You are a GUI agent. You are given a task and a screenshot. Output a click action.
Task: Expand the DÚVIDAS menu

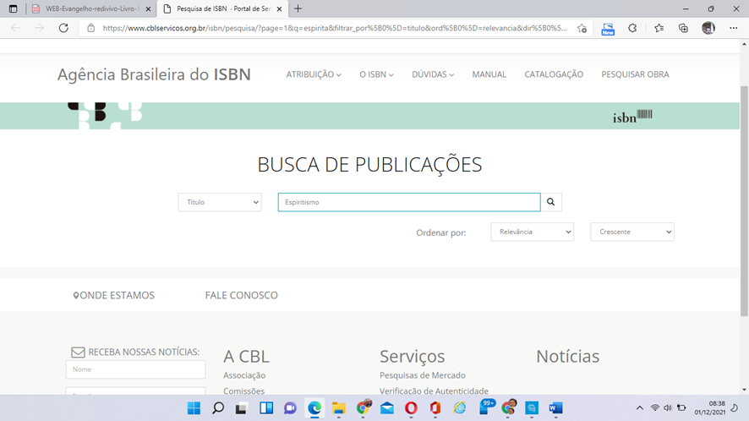433,74
